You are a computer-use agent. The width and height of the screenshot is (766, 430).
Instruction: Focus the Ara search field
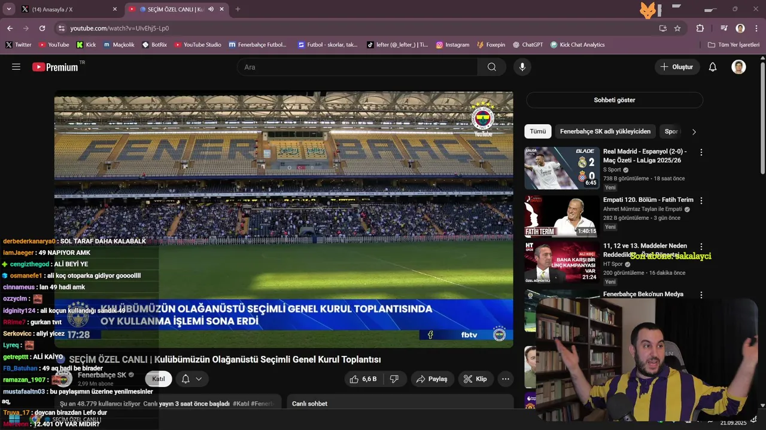point(357,67)
